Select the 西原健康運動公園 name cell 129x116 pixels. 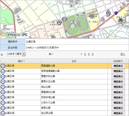(74, 71)
